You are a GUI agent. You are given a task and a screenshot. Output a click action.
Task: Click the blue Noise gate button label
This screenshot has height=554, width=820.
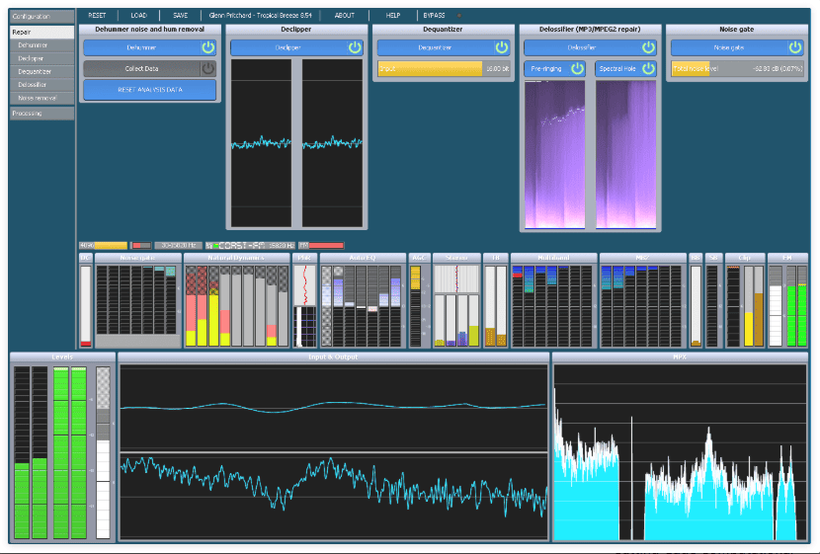728,47
